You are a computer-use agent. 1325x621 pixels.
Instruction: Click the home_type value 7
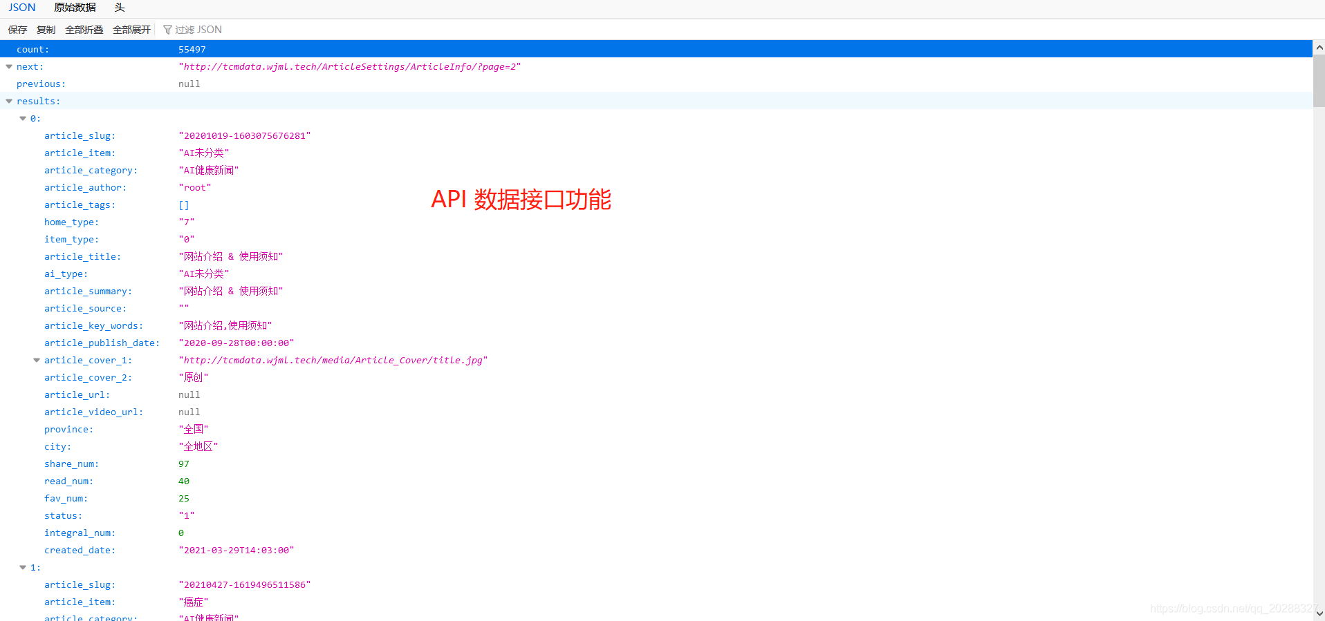[186, 222]
